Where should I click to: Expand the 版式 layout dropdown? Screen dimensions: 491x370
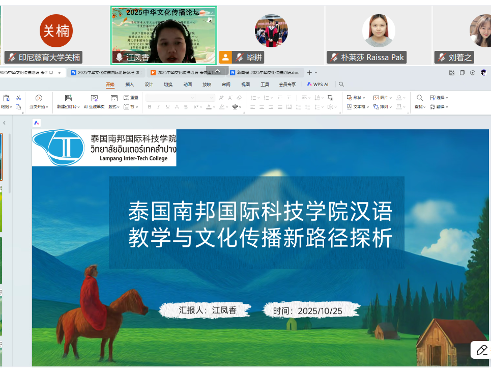pos(114,107)
